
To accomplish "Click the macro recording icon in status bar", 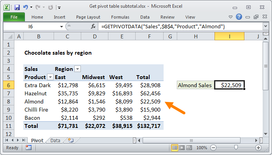I will [29, 148].
